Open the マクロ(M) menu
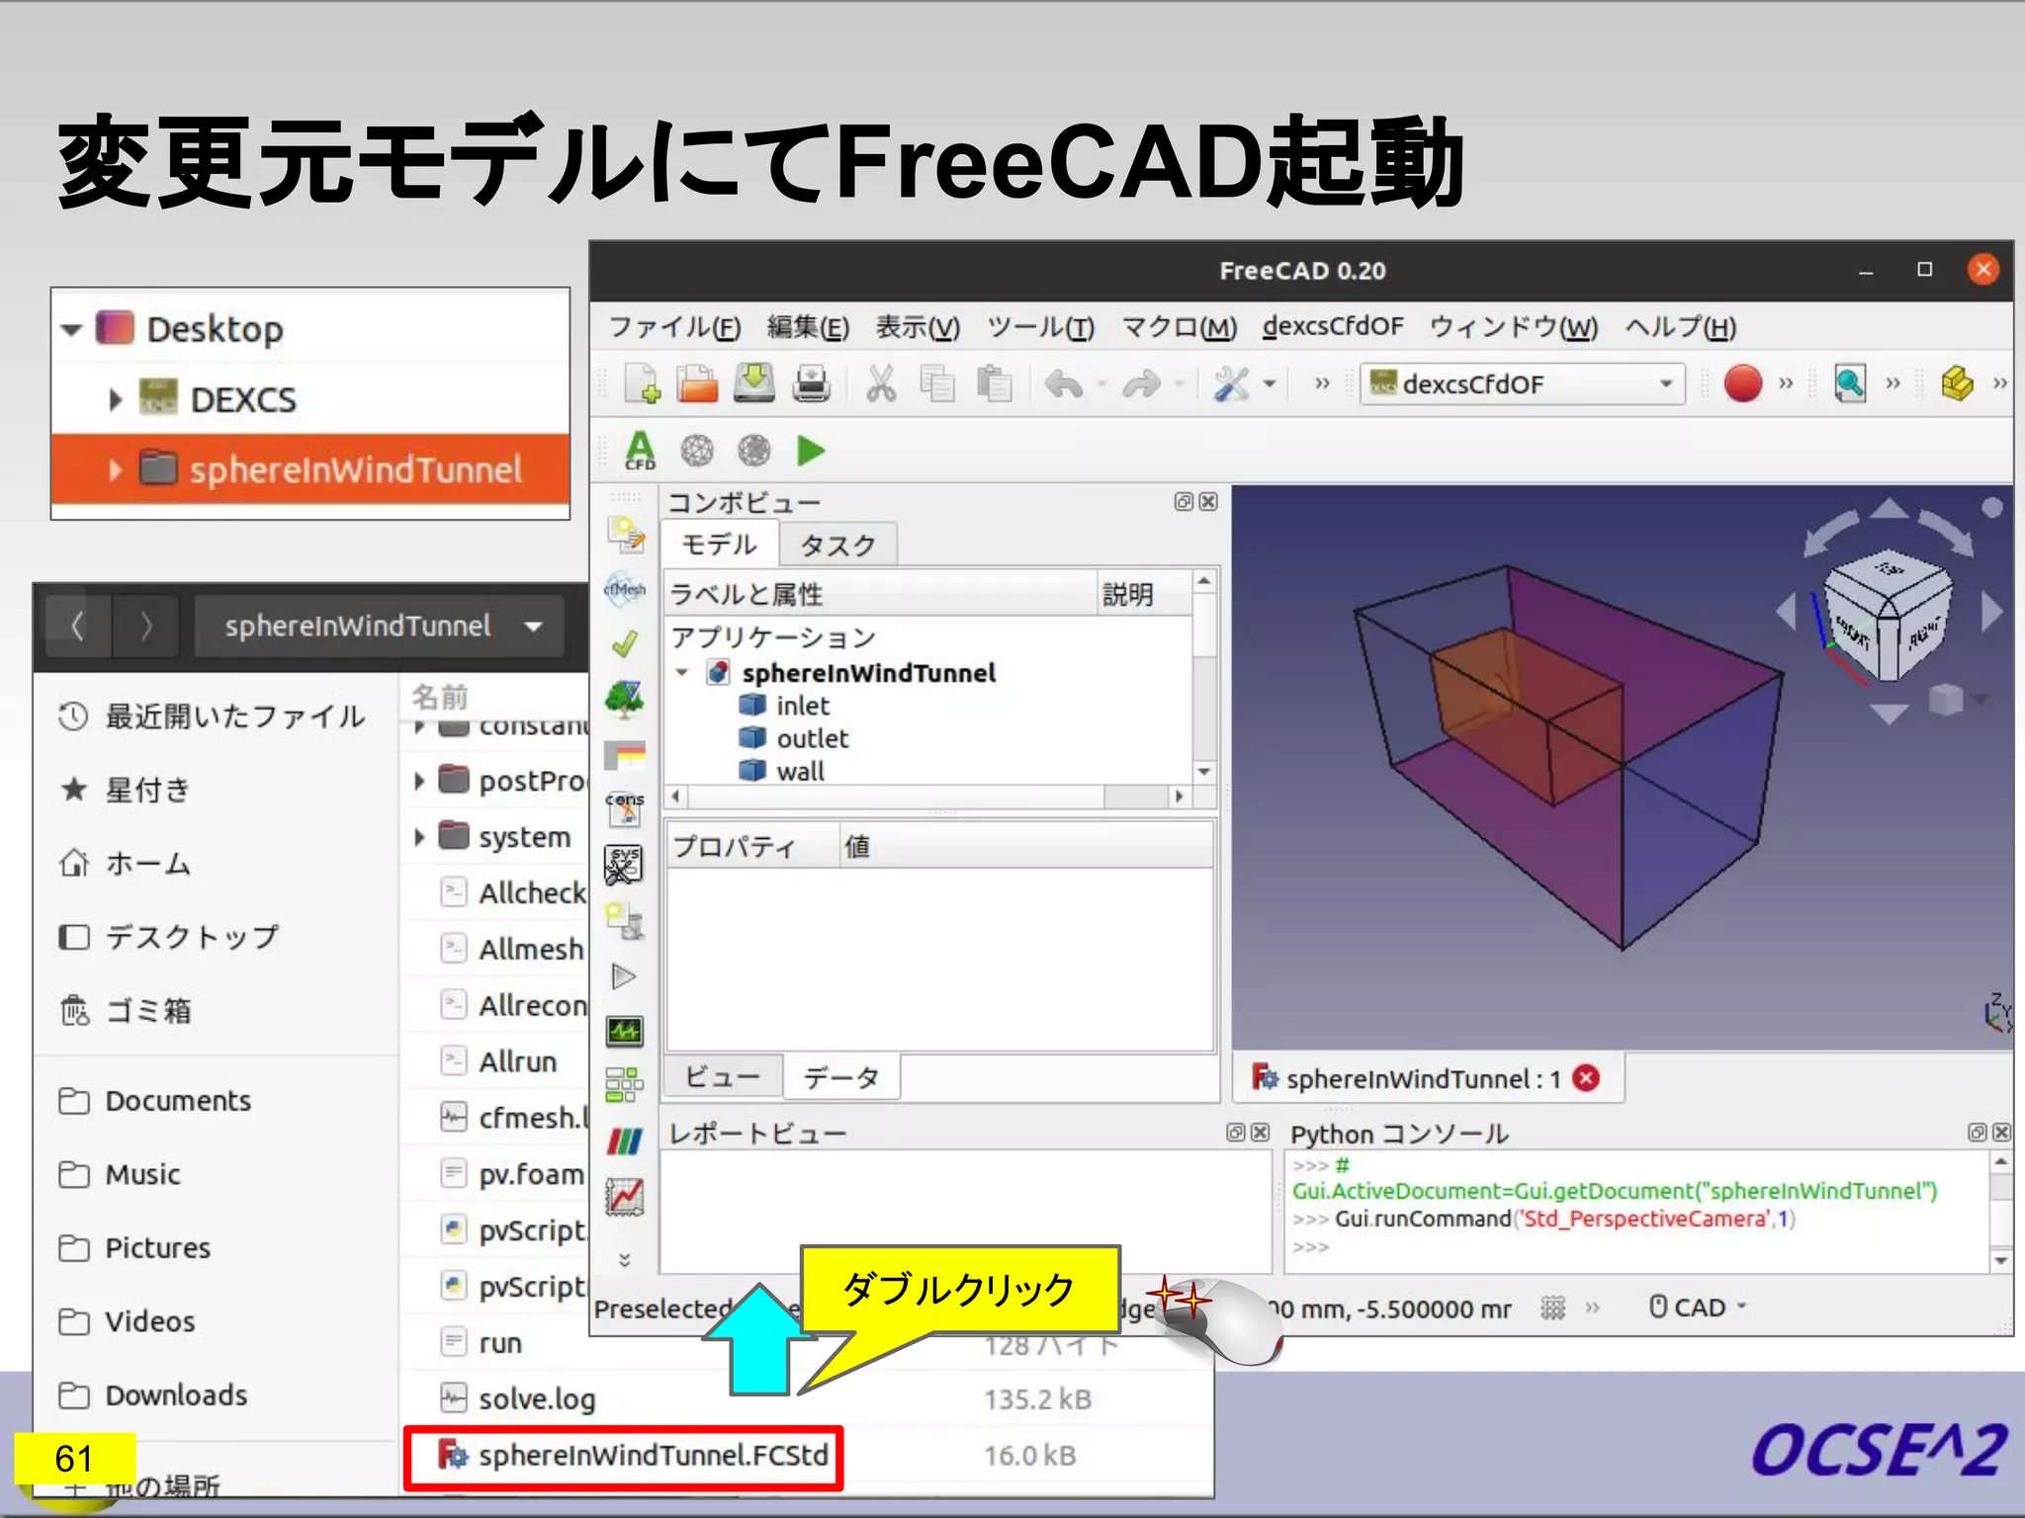The height and width of the screenshot is (1518, 2025). point(1179,327)
